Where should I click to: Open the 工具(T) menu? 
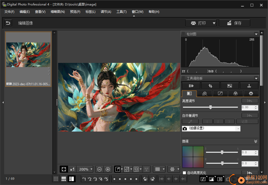pos(121,12)
